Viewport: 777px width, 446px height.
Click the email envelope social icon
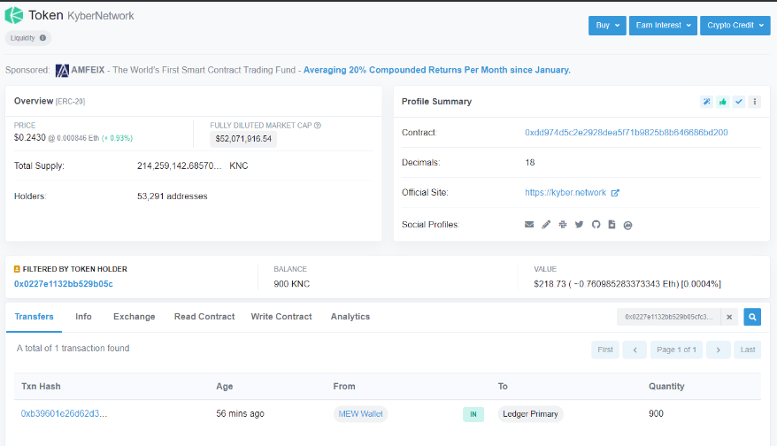point(529,225)
